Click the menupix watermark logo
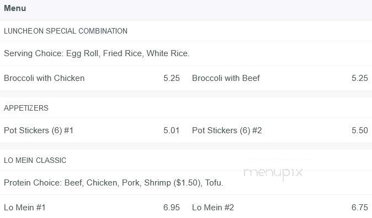Viewport: 372px width, 218px height. coord(273,173)
